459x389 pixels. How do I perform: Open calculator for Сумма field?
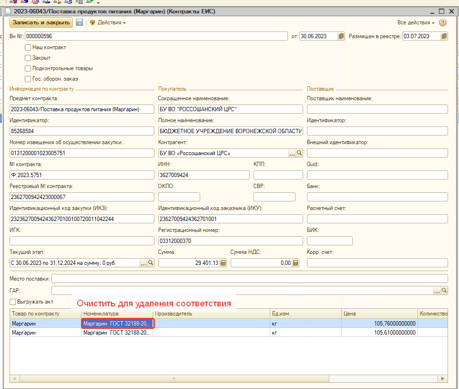point(223,263)
